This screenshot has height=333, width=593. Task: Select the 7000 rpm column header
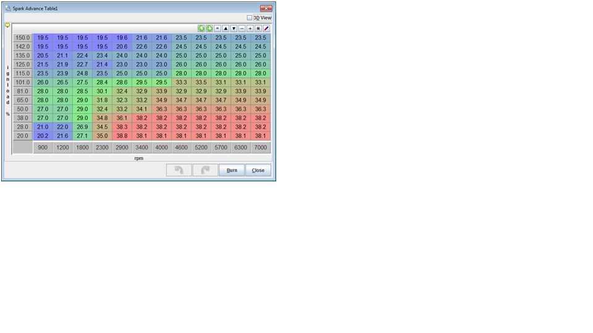261,147
